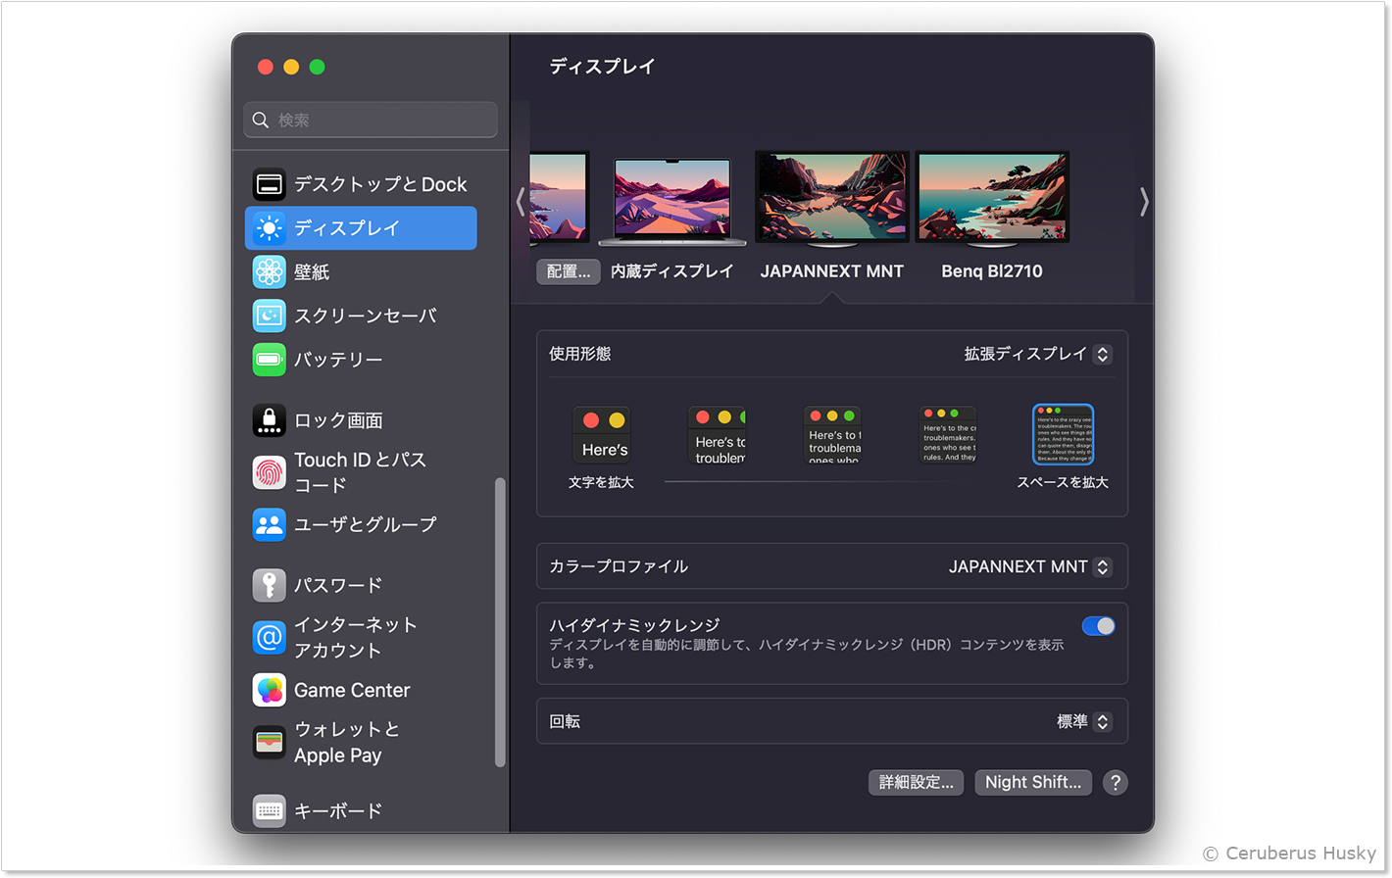The height and width of the screenshot is (878, 1392).
Task: Show more displays with right chevron
Action: [x=1144, y=202]
